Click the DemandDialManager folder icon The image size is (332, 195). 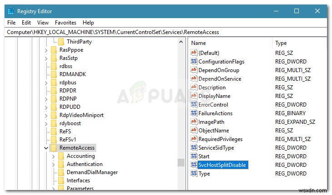[61, 172]
